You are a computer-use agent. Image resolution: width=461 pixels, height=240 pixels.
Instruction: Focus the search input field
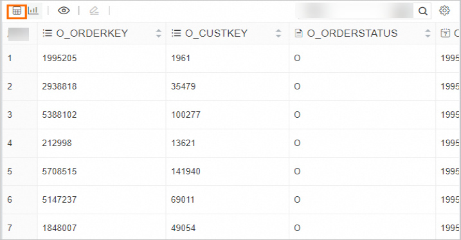[356, 11]
